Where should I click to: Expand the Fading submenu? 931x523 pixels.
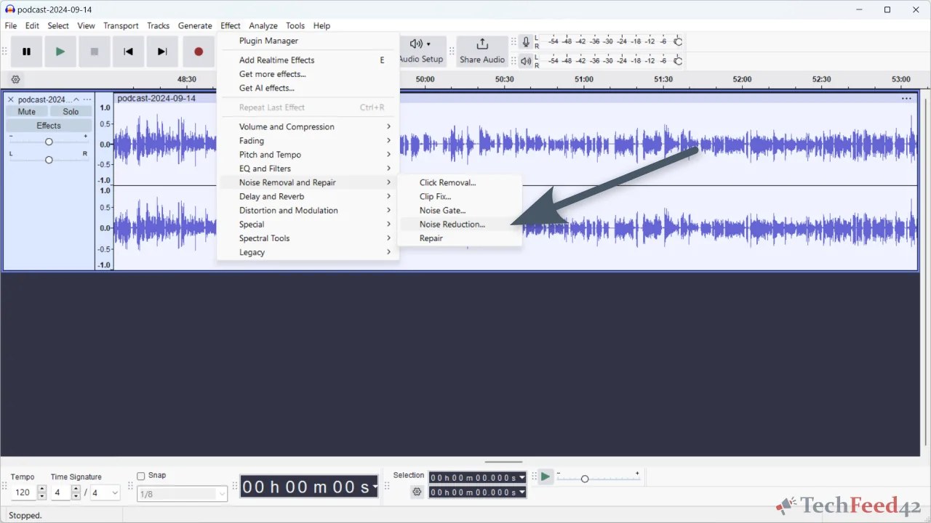click(x=308, y=141)
